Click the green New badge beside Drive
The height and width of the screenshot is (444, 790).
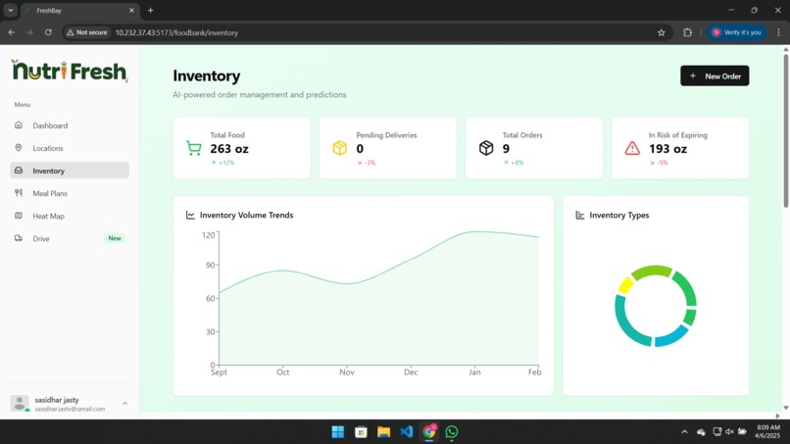115,238
